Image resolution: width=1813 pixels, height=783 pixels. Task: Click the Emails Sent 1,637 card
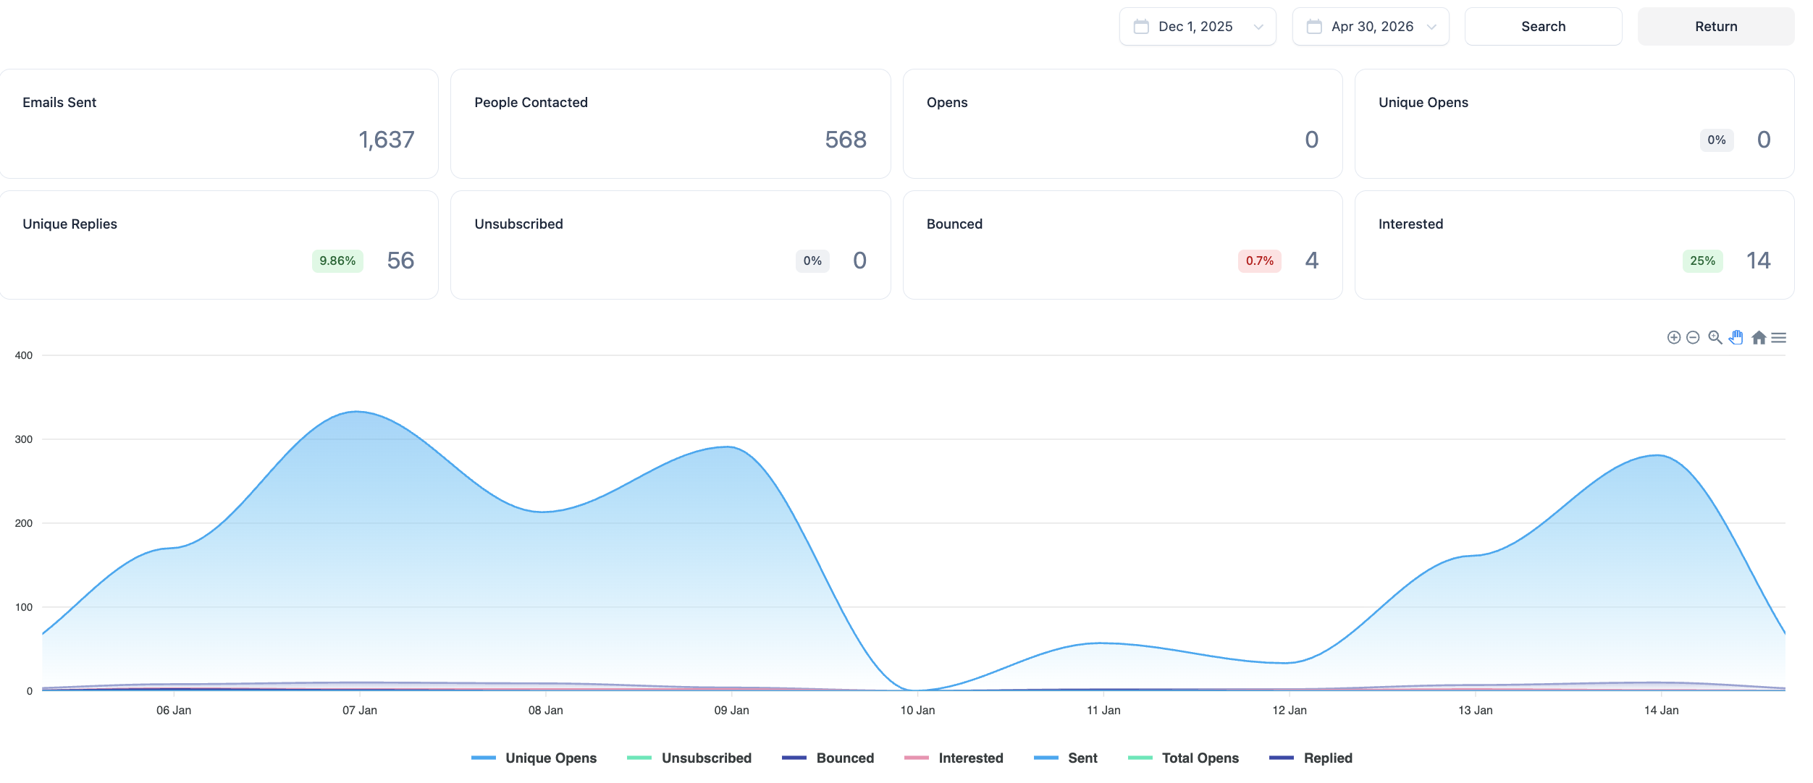tap(219, 124)
